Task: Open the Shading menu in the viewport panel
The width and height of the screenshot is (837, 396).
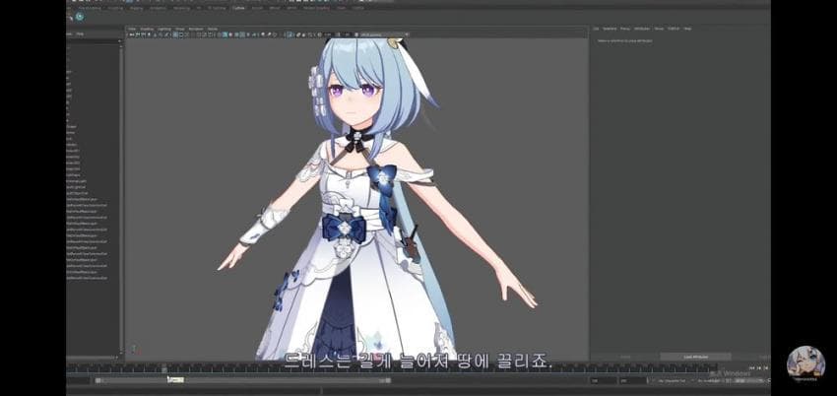Action: [147, 28]
